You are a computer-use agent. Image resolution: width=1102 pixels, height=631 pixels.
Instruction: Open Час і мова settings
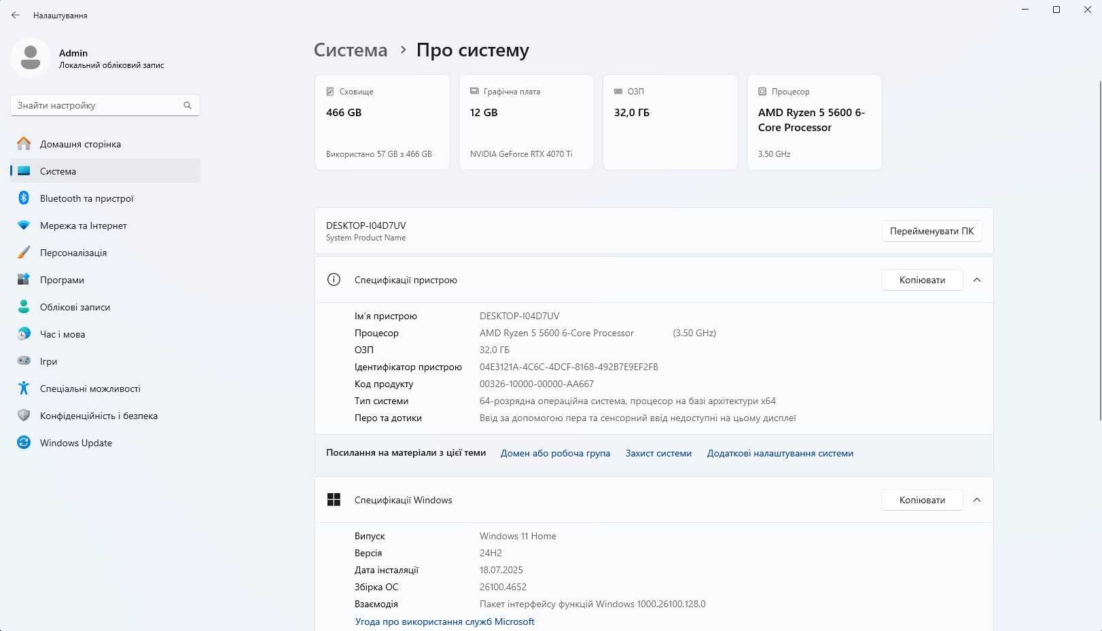coord(105,334)
